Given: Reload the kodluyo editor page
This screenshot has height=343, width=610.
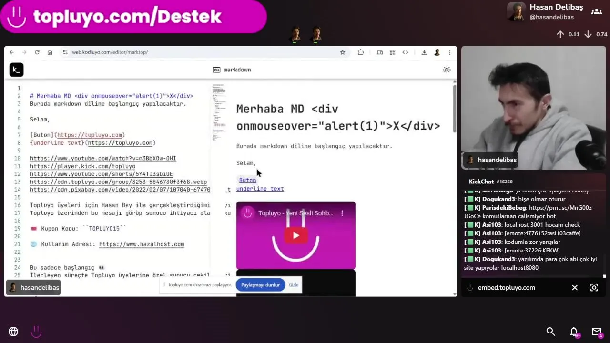Looking at the screenshot, I should click(x=37, y=52).
